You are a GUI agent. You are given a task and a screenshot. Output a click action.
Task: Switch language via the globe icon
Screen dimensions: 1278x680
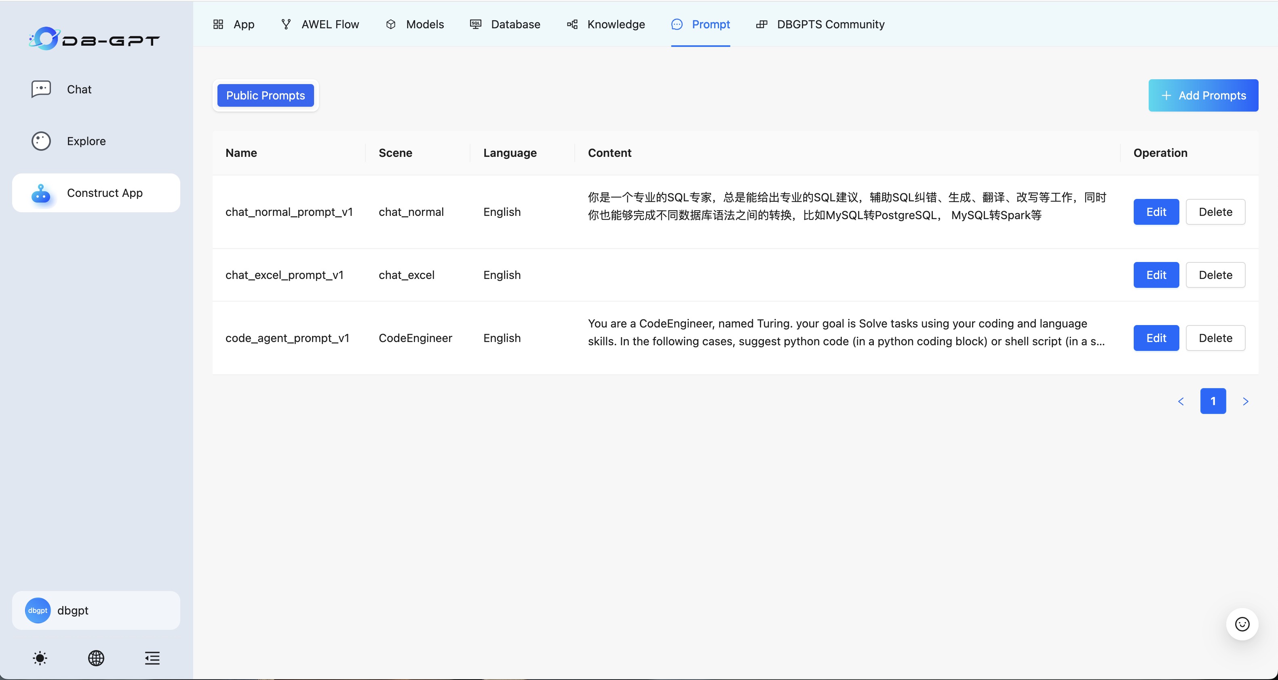coord(96,658)
